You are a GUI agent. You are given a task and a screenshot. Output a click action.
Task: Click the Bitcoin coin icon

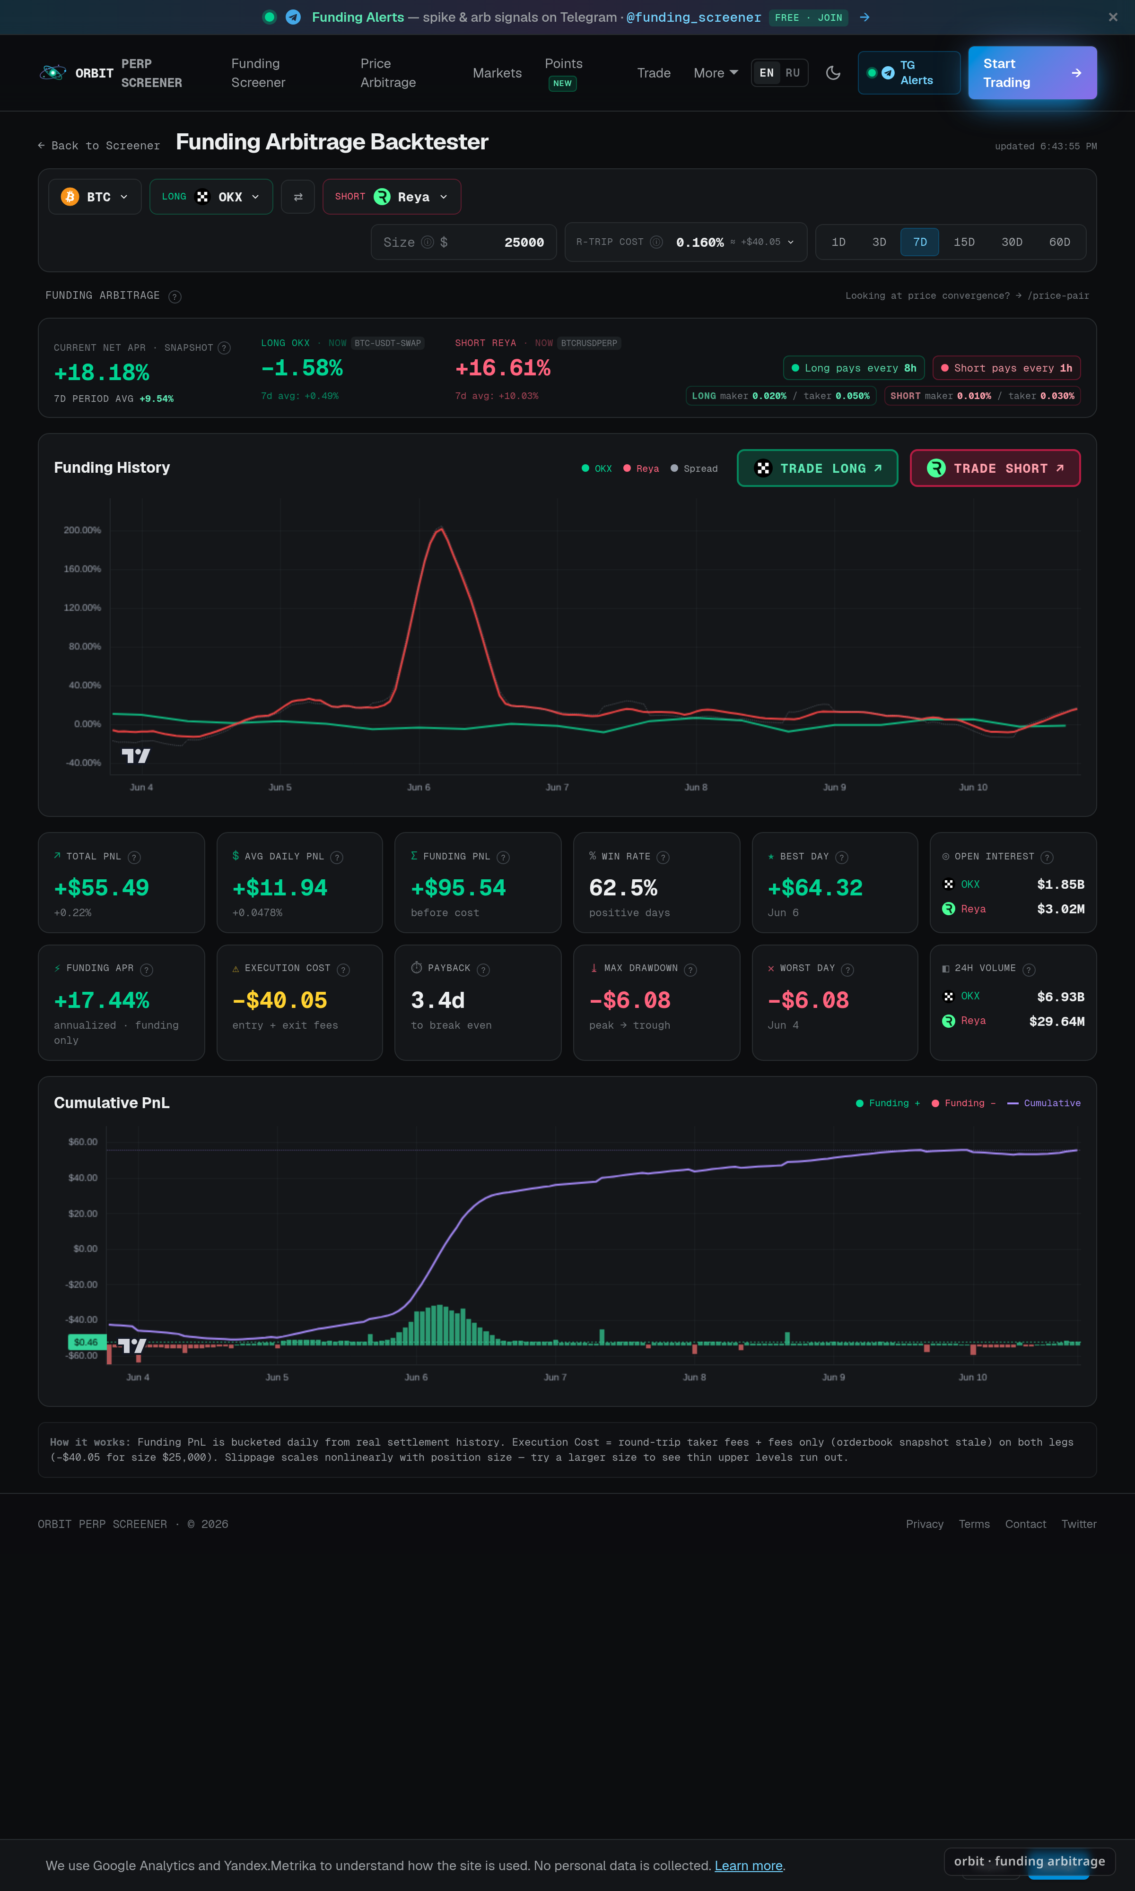(x=70, y=197)
